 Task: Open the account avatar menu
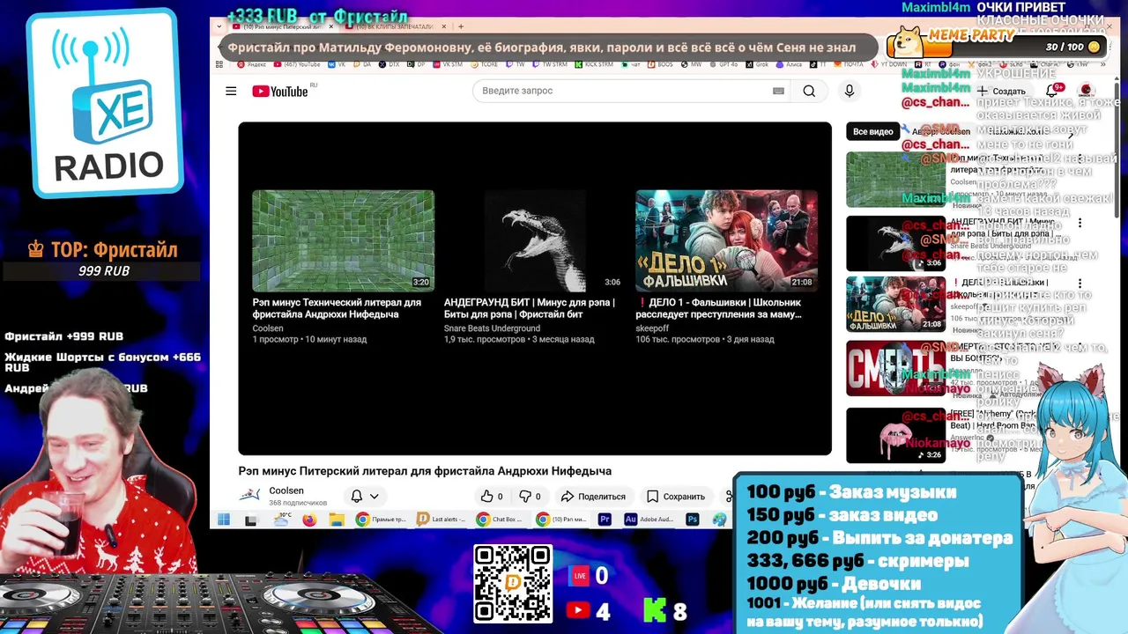point(1086,91)
